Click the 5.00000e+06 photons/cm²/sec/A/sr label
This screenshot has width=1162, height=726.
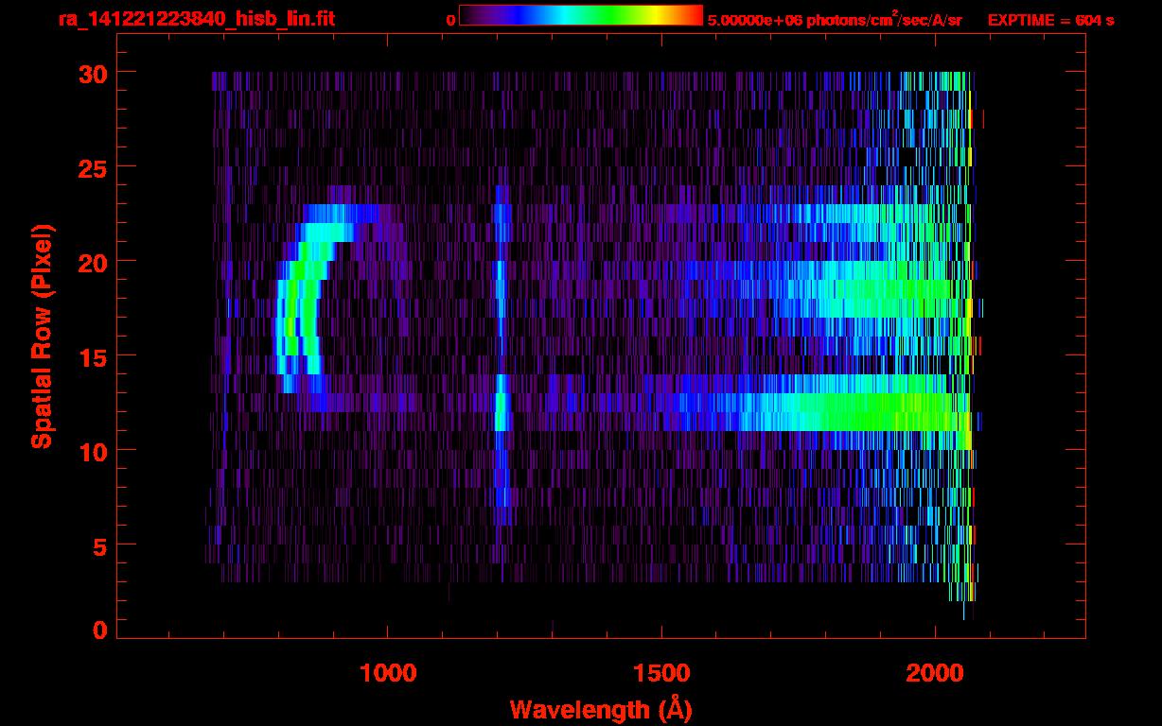point(835,19)
